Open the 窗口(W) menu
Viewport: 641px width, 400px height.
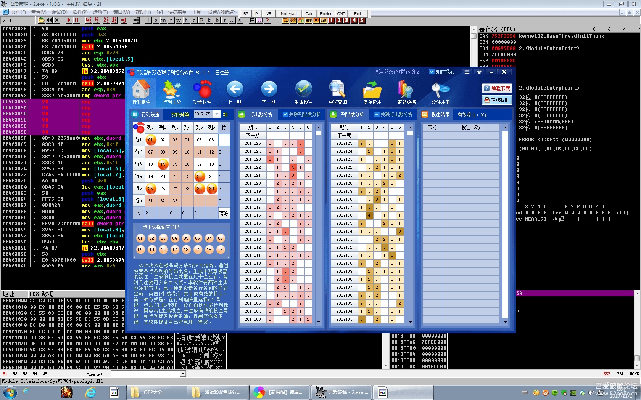pos(122,13)
